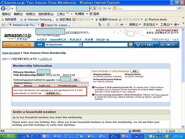Click the カートを見る cart button

tap(146, 45)
